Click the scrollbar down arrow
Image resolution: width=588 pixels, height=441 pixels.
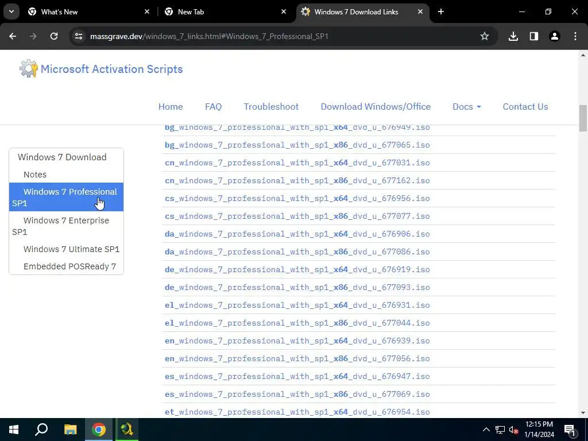(583, 413)
